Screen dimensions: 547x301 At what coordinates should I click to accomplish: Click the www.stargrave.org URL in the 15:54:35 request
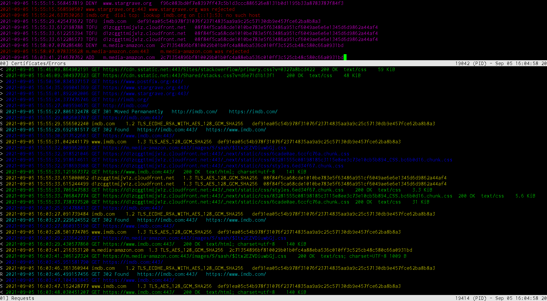click(x=146, y=87)
